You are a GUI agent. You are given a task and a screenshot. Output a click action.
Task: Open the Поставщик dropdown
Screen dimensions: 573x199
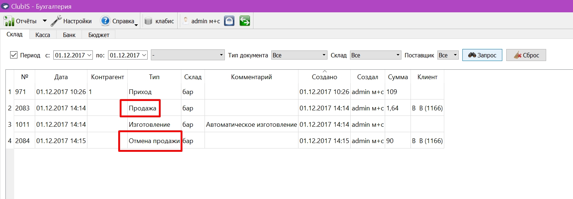point(448,55)
